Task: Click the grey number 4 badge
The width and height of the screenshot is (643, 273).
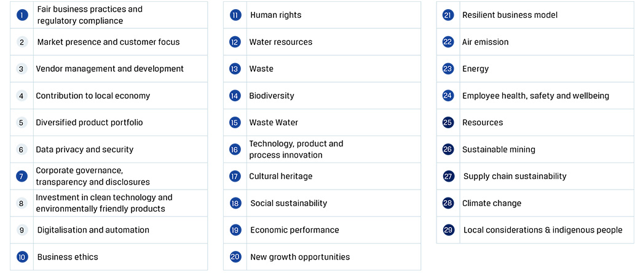Action: tap(22, 96)
